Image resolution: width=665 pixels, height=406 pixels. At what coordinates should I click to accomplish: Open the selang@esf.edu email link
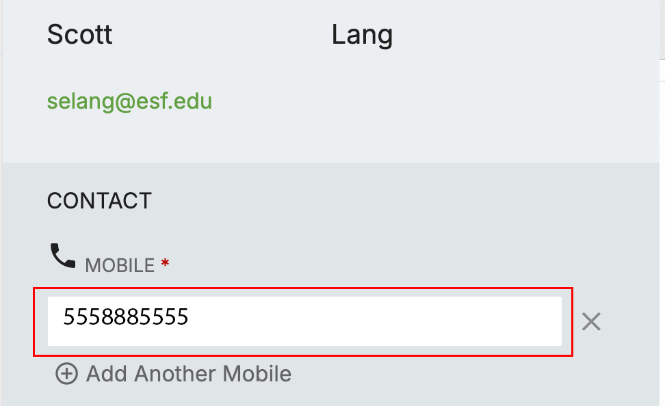[x=129, y=101]
